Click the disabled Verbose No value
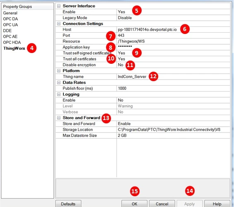Viewport: 234px width, 207px height. pyautogui.click(x=173, y=112)
